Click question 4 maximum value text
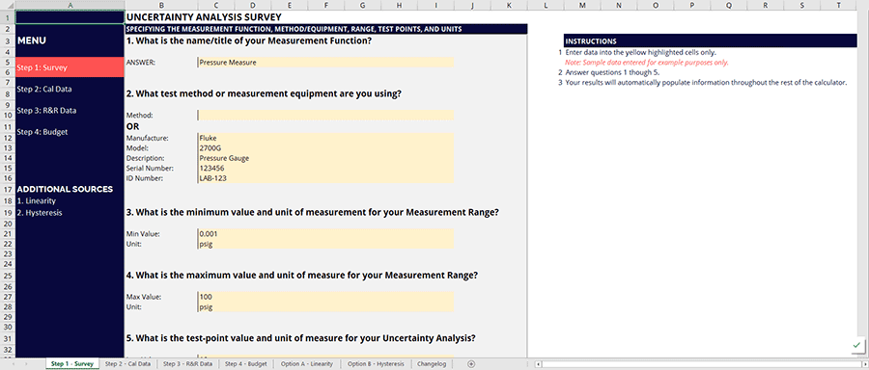Image resolution: width=869 pixels, height=370 pixels. point(302,276)
